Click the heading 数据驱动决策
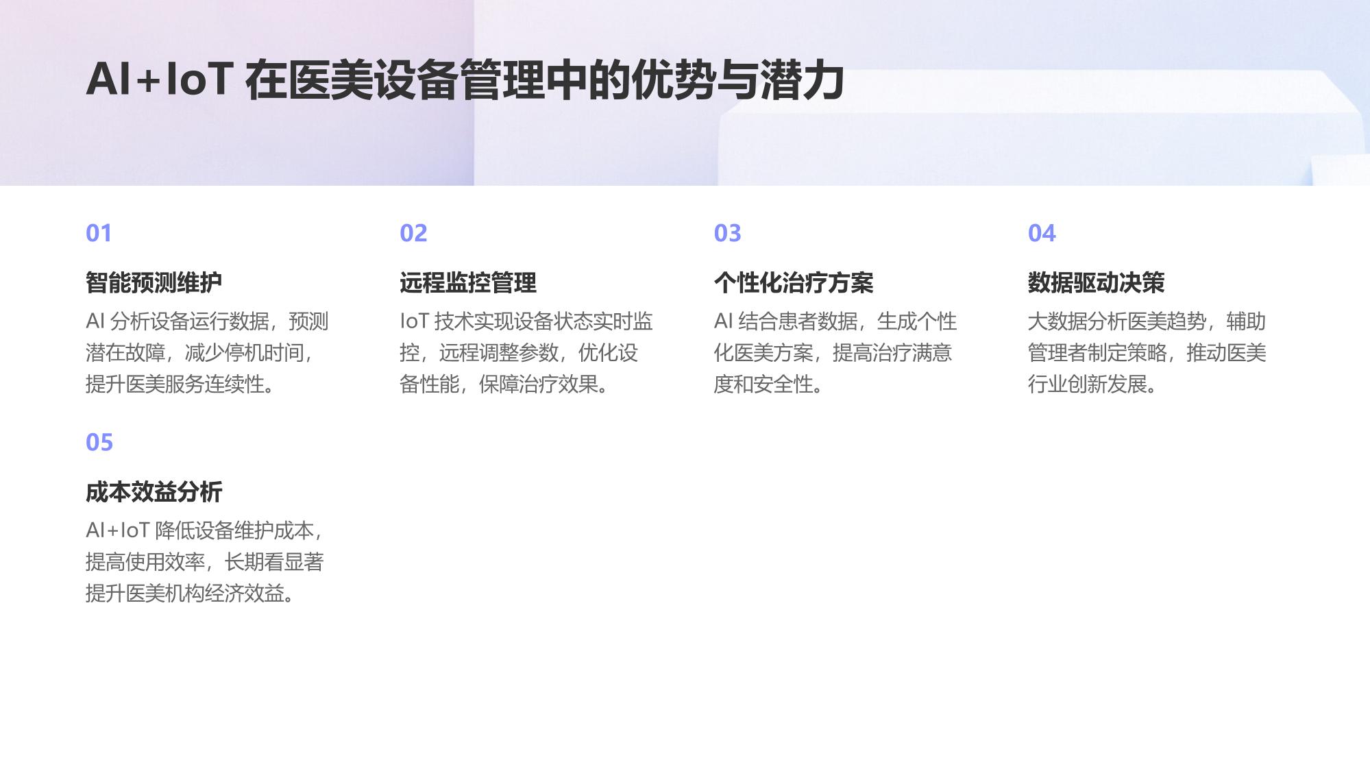The width and height of the screenshot is (1370, 771). click(x=1097, y=282)
